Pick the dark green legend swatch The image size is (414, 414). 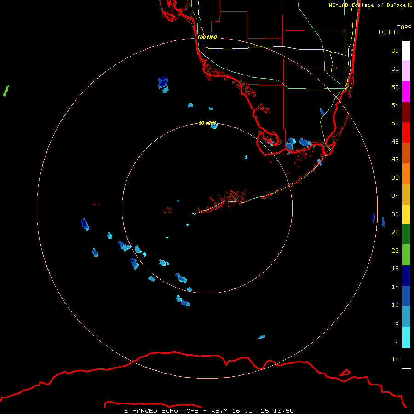pos(406,234)
